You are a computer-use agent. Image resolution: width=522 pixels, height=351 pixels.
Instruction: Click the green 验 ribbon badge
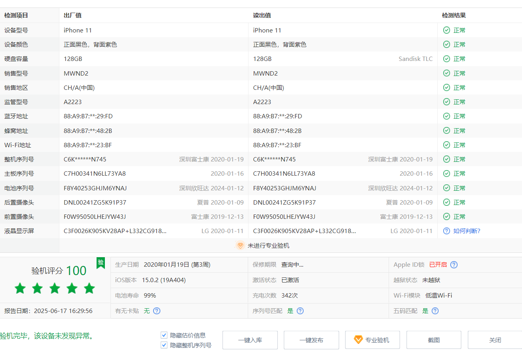[101, 263]
